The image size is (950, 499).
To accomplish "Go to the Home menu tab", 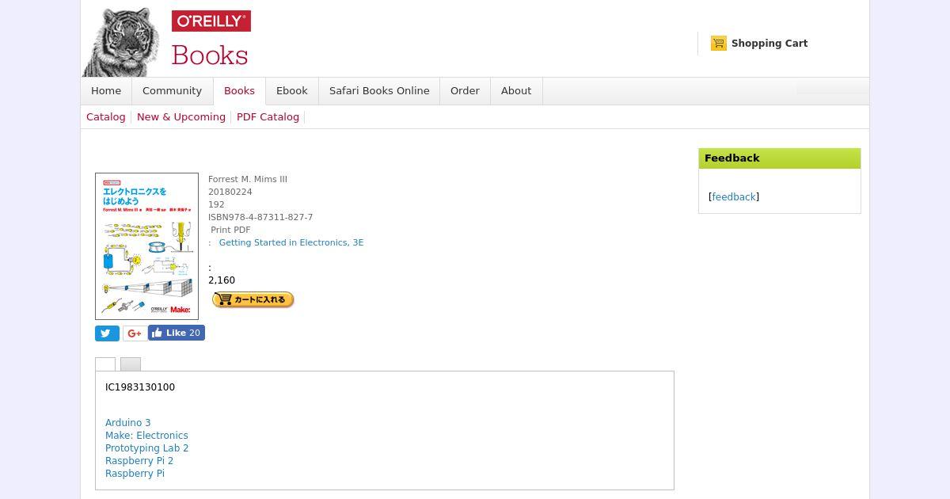I will coord(106,91).
